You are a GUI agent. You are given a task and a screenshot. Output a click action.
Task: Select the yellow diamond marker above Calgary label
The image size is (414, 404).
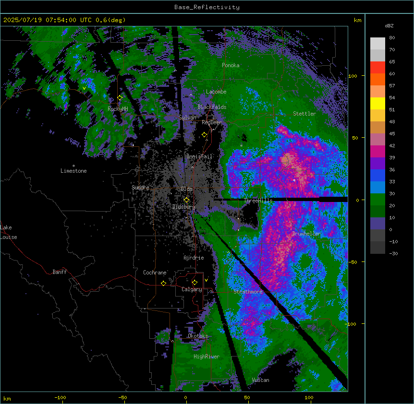coord(195,283)
